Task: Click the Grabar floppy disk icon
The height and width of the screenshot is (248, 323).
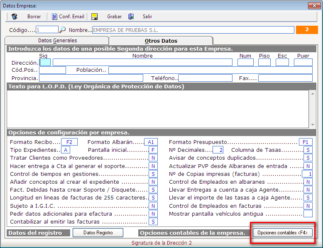Action: coord(94,17)
